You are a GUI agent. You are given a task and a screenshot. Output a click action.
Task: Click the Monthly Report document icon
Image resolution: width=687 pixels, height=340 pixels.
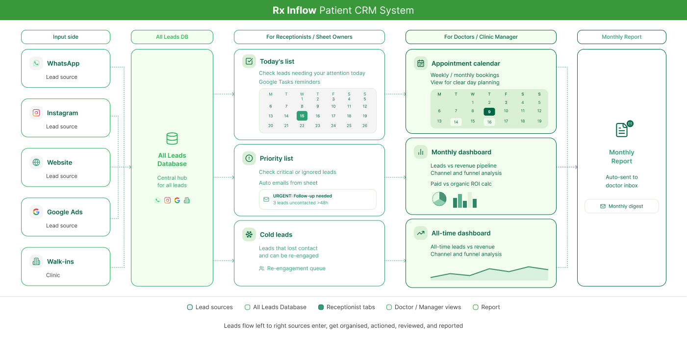622,130
